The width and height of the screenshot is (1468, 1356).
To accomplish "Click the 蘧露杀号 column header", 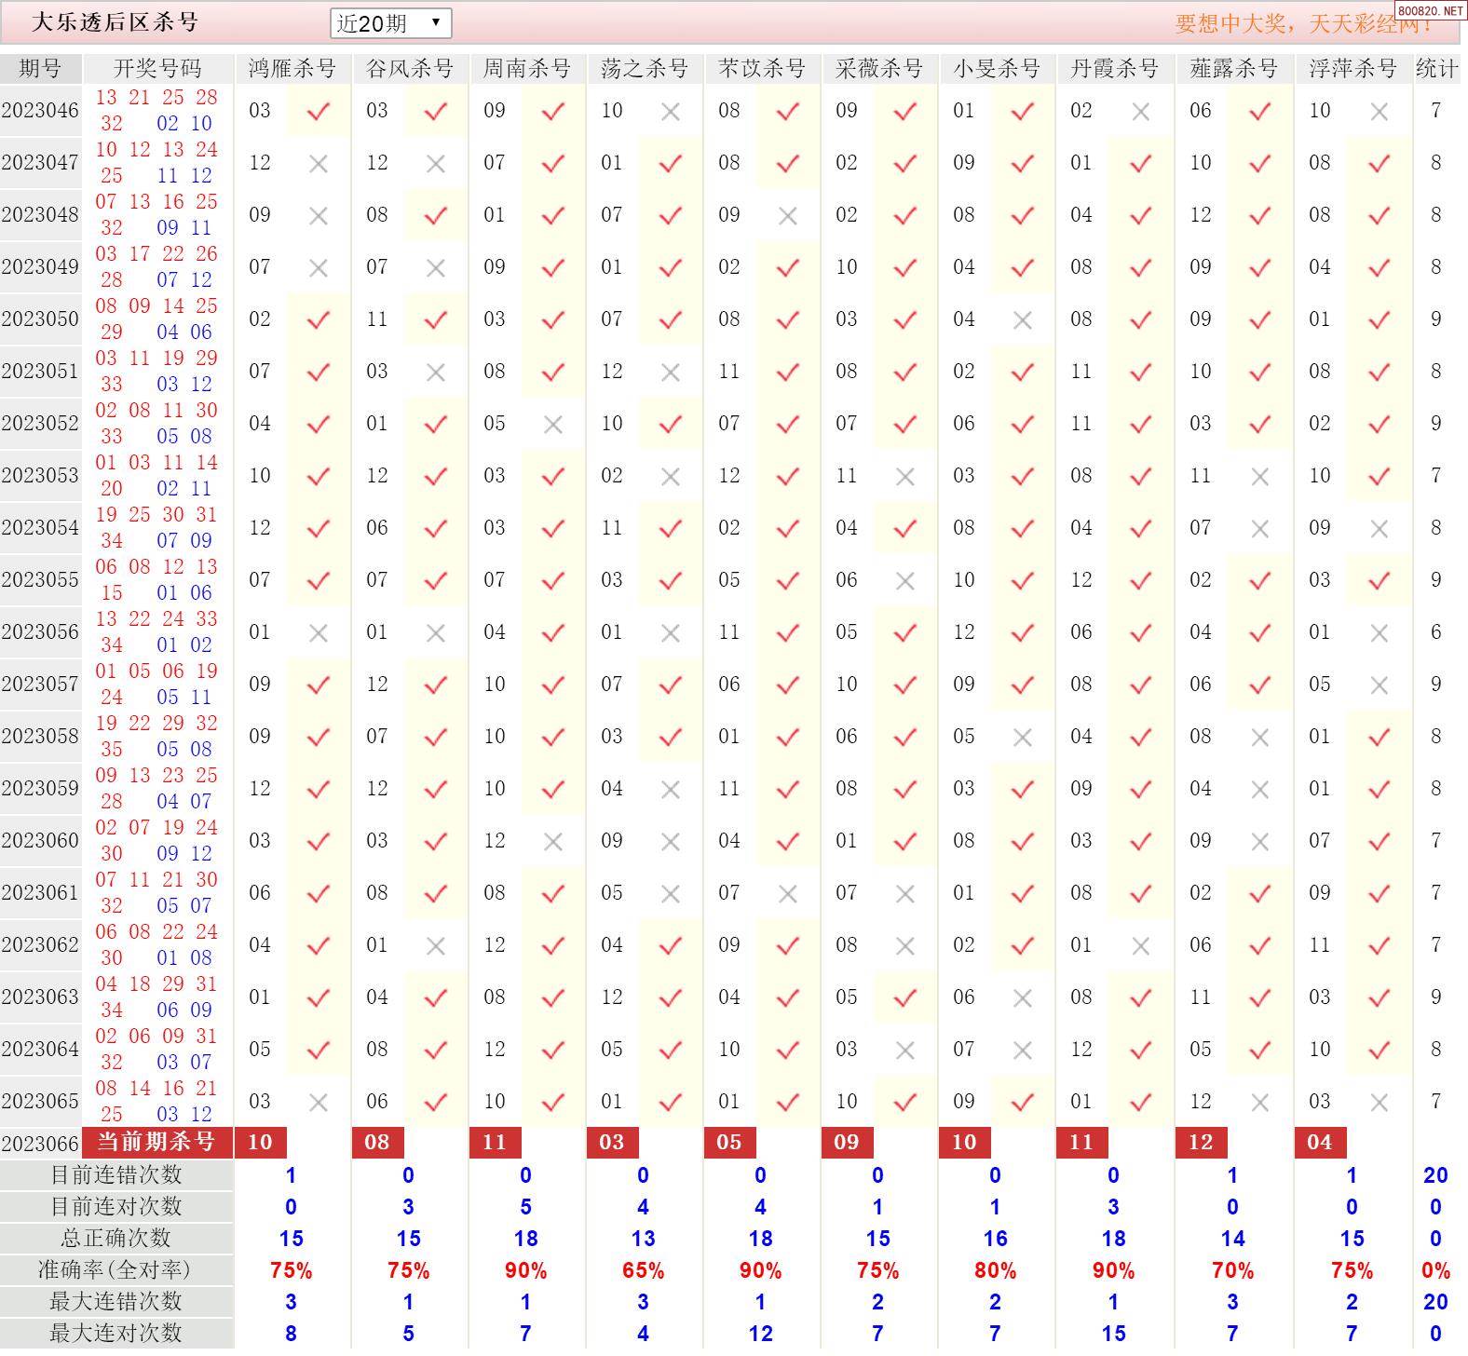I will pos(1234,68).
